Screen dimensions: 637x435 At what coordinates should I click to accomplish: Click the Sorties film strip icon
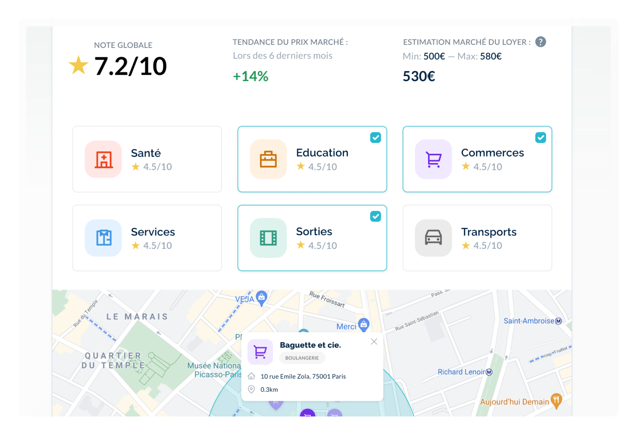point(268,238)
